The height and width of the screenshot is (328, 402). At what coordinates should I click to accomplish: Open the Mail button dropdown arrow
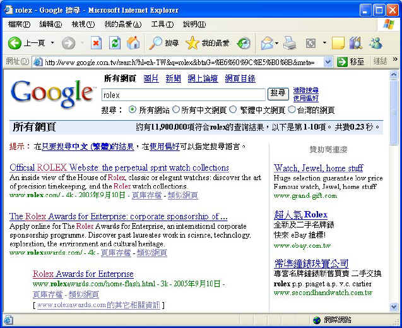pyautogui.click(x=276, y=43)
